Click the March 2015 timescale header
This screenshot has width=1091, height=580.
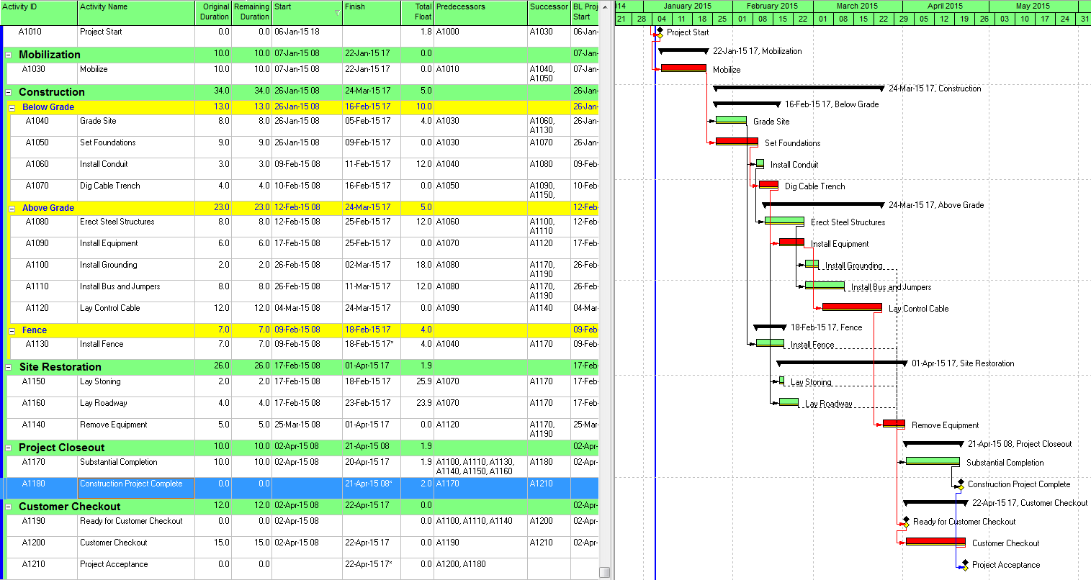857,6
